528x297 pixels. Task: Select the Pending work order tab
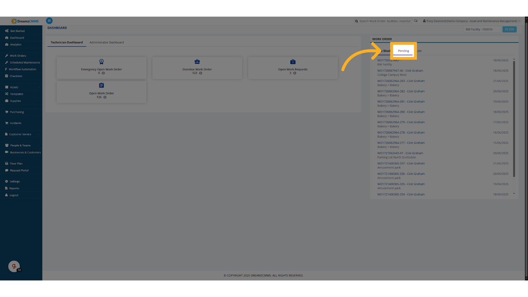pos(403,51)
